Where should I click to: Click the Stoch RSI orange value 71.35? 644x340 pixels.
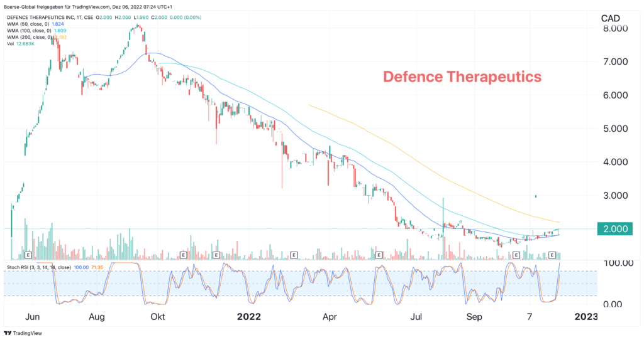click(x=97, y=267)
